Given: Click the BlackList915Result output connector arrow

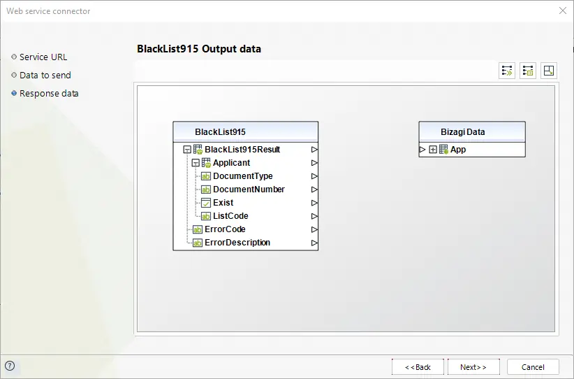Looking at the screenshot, I should [x=314, y=150].
